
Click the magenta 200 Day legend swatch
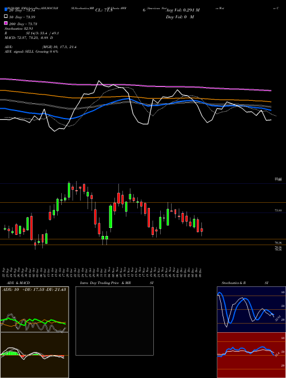coord(6,23)
